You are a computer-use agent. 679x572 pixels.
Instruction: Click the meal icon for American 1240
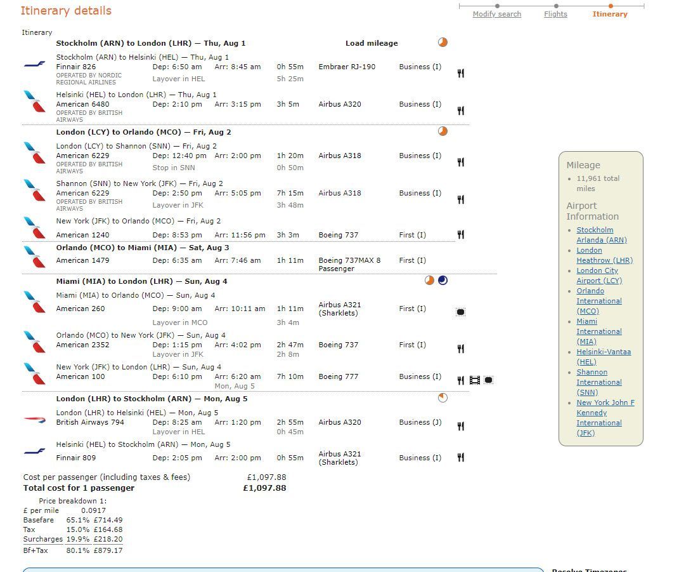(x=461, y=235)
